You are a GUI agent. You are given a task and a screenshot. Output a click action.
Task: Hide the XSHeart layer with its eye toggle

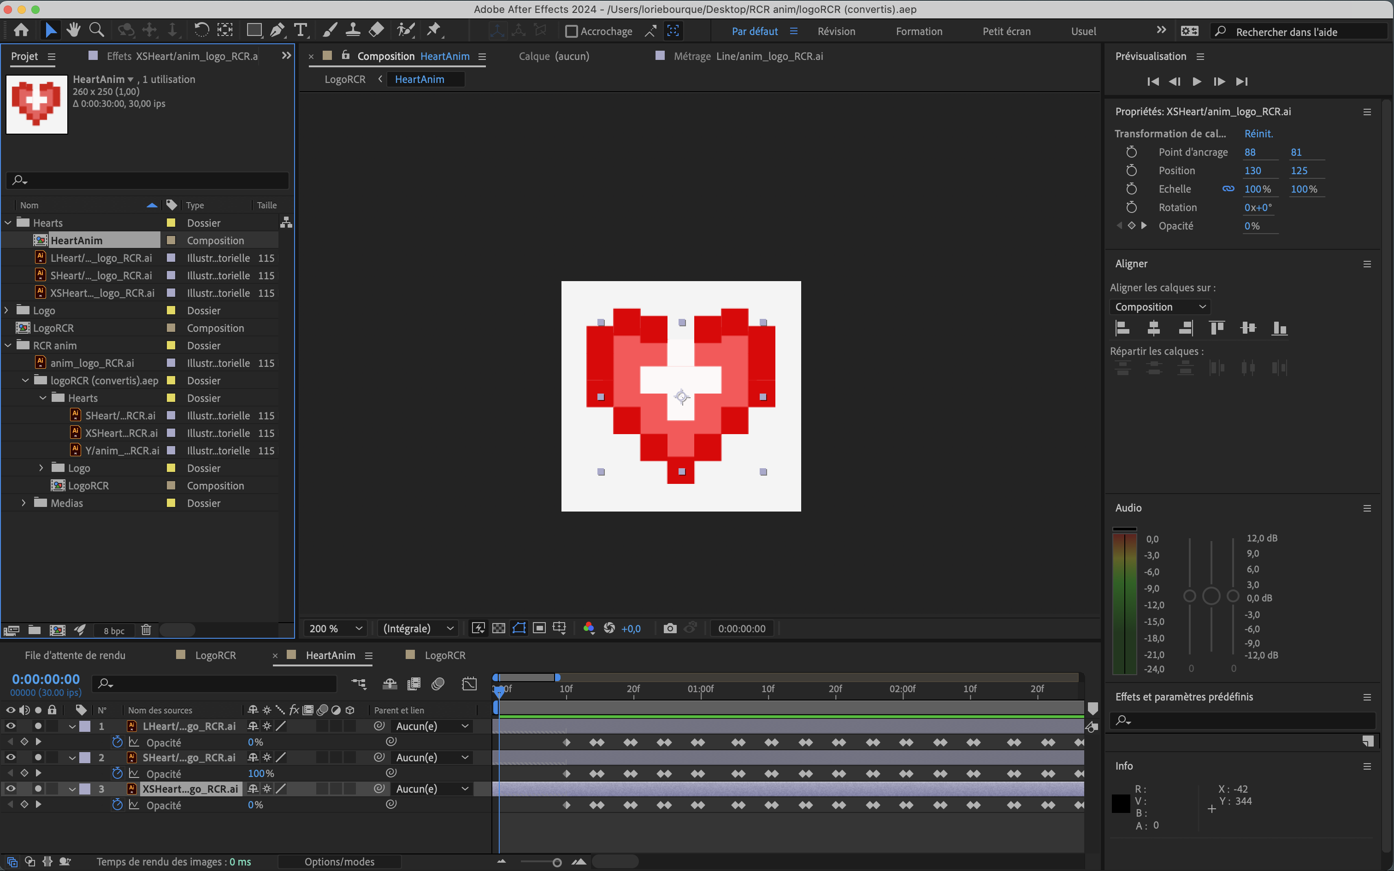click(x=10, y=789)
